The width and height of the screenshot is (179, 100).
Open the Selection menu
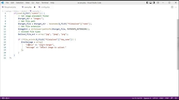pos(20,2)
